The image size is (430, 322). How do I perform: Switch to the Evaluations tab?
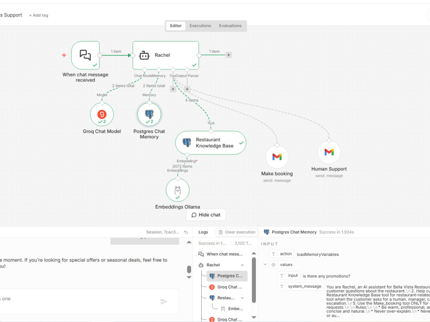pyautogui.click(x=230, y=26)
